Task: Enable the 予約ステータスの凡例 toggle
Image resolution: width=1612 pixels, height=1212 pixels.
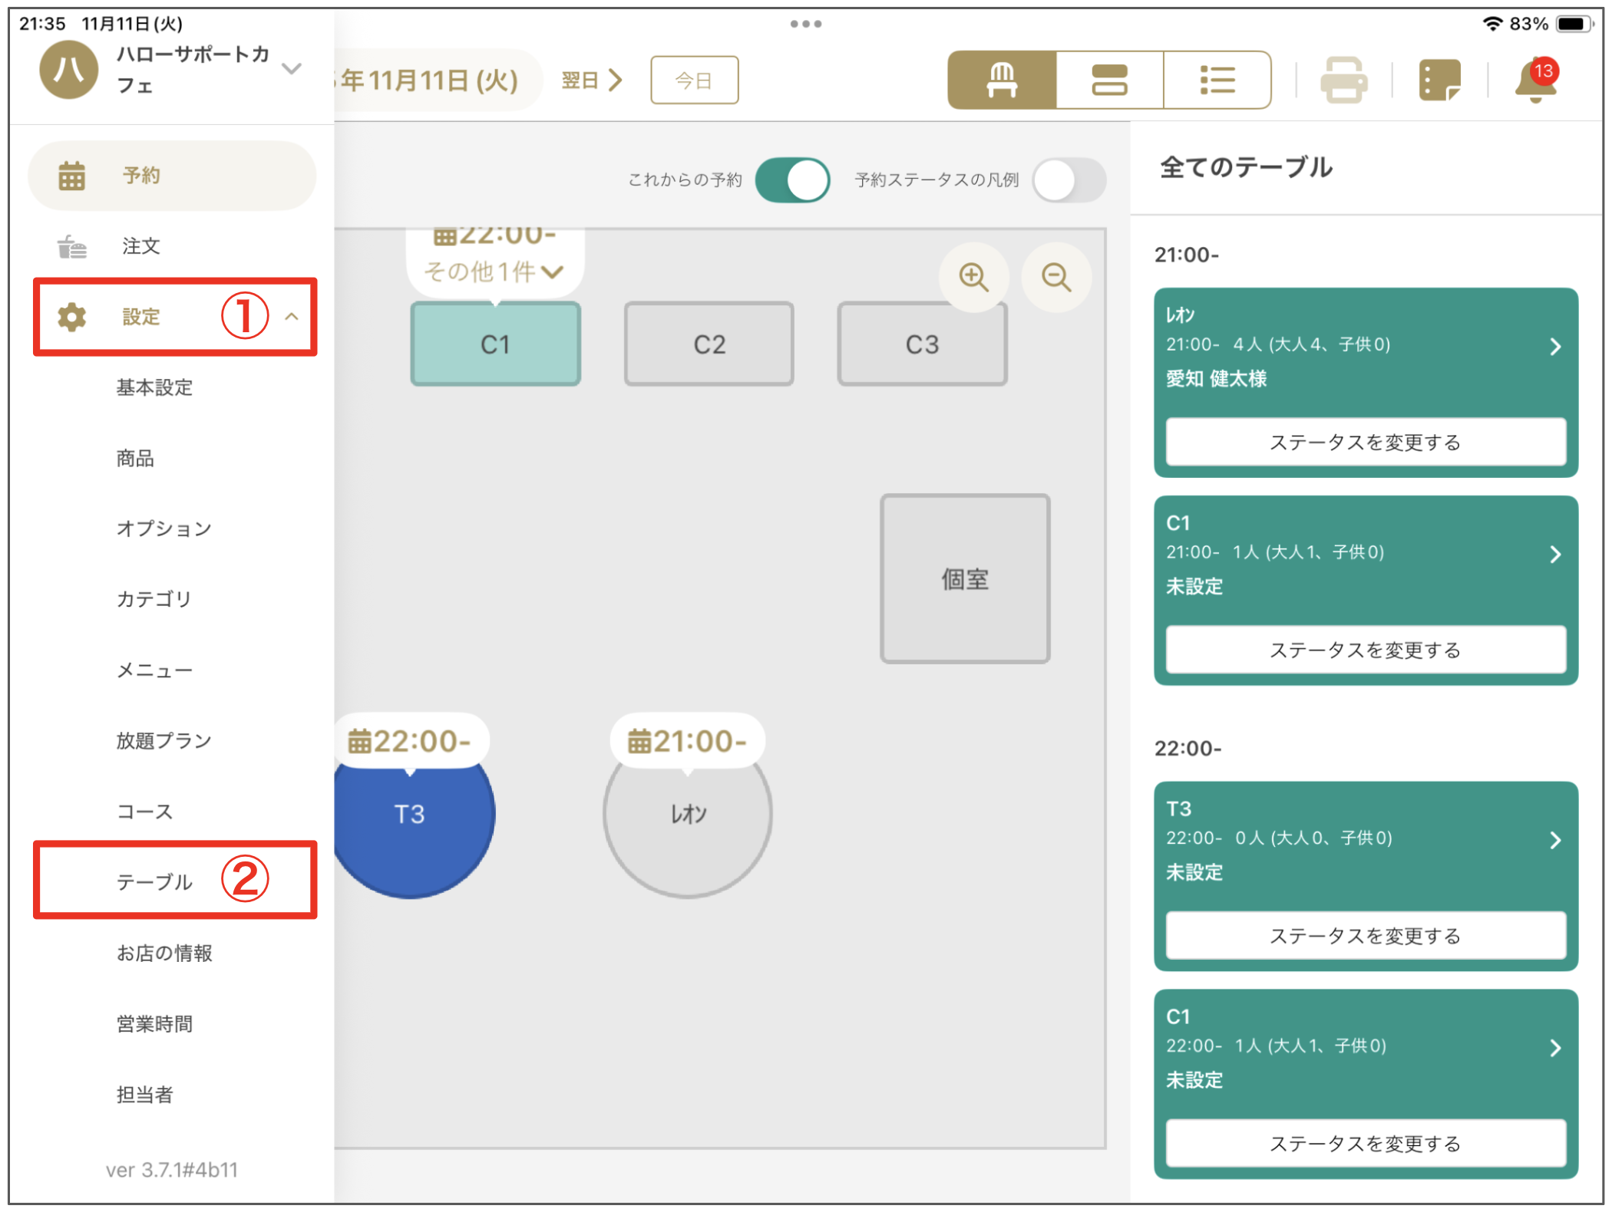Action: 1069,180
